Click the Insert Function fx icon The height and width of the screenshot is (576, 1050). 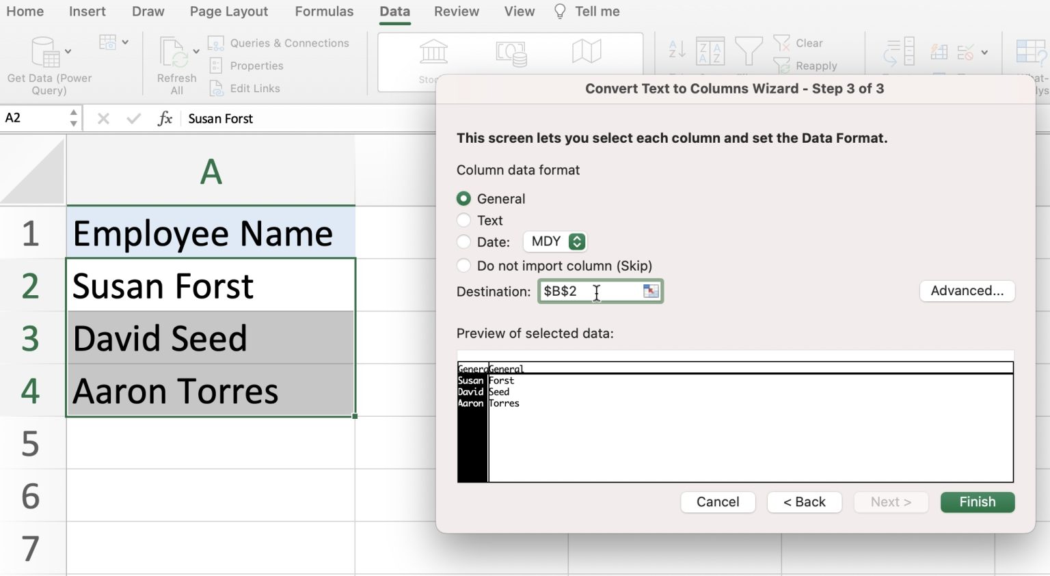(165, 118)
